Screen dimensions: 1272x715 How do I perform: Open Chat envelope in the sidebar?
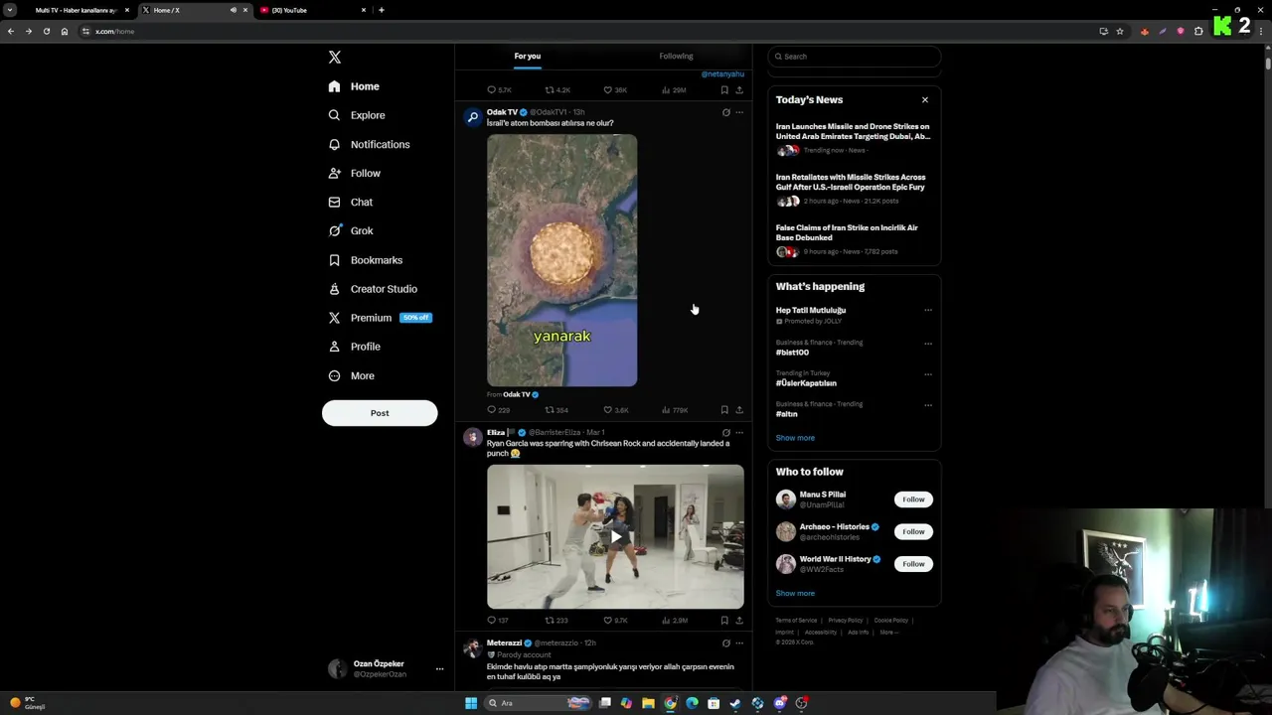[334, 202]
